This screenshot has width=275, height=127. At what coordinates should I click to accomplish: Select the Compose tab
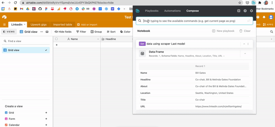(192, 11)
